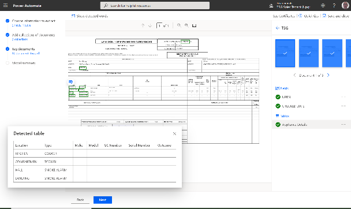Click Power Automate title

(27, 6)
